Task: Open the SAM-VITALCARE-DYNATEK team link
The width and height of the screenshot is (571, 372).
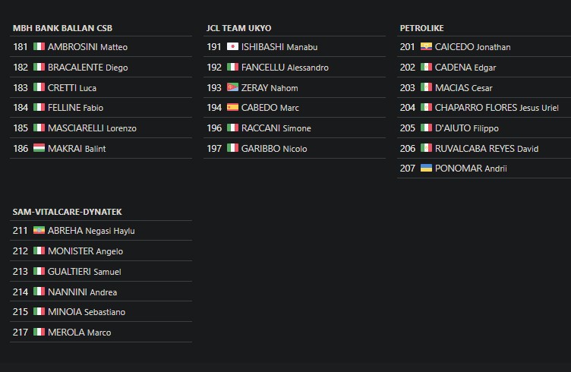Action: (x=67, y=212)
